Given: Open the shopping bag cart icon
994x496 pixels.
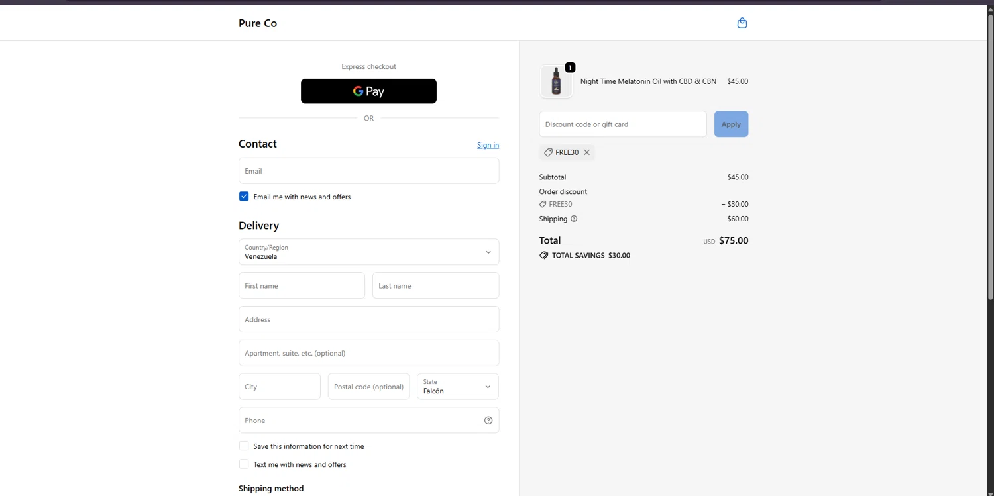Looking at the screenshot, I should [x=742, y=23].
